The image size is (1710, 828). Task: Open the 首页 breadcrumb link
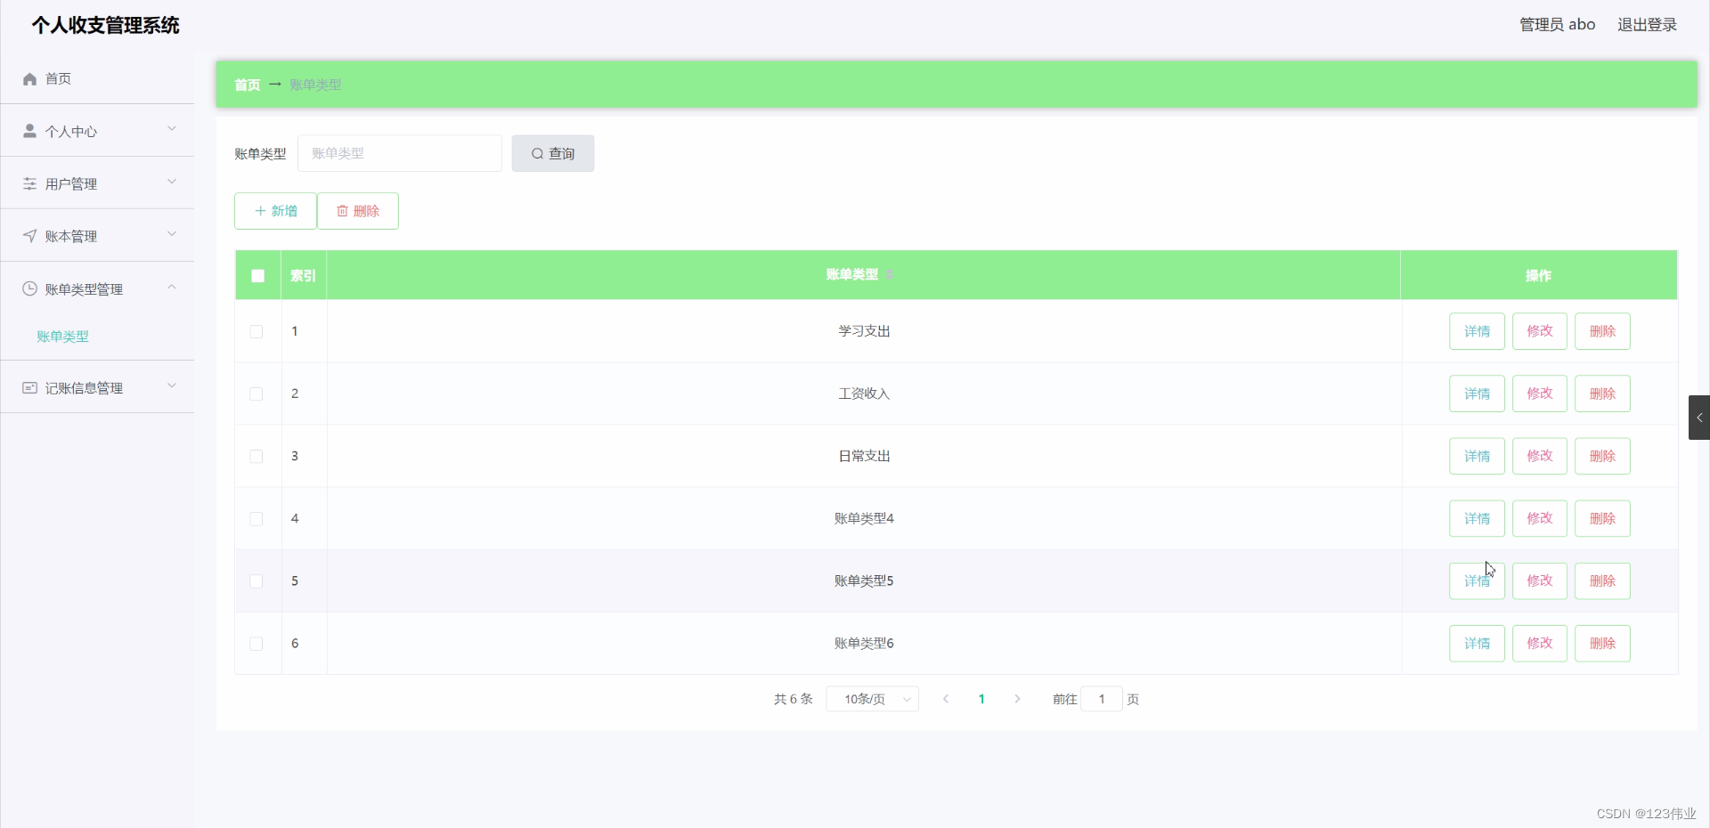click(x=247, y=85)
